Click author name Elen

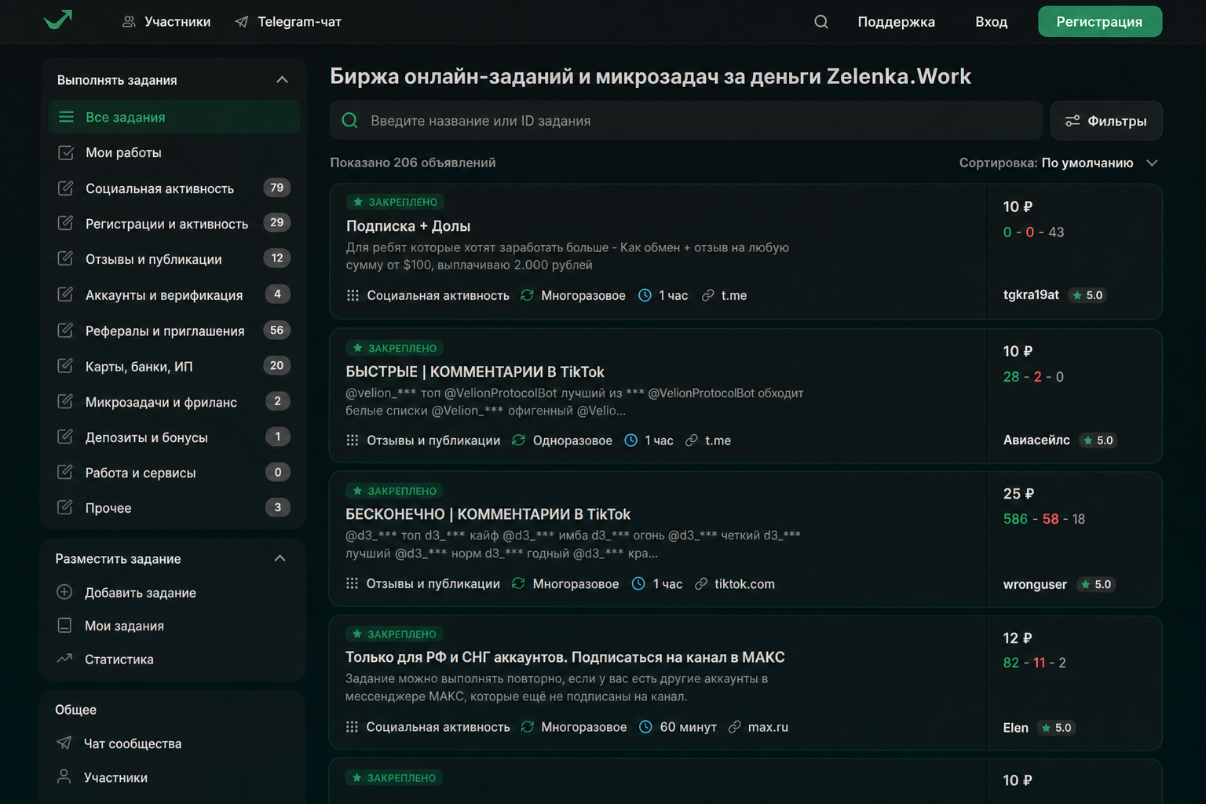point(1015,728)
